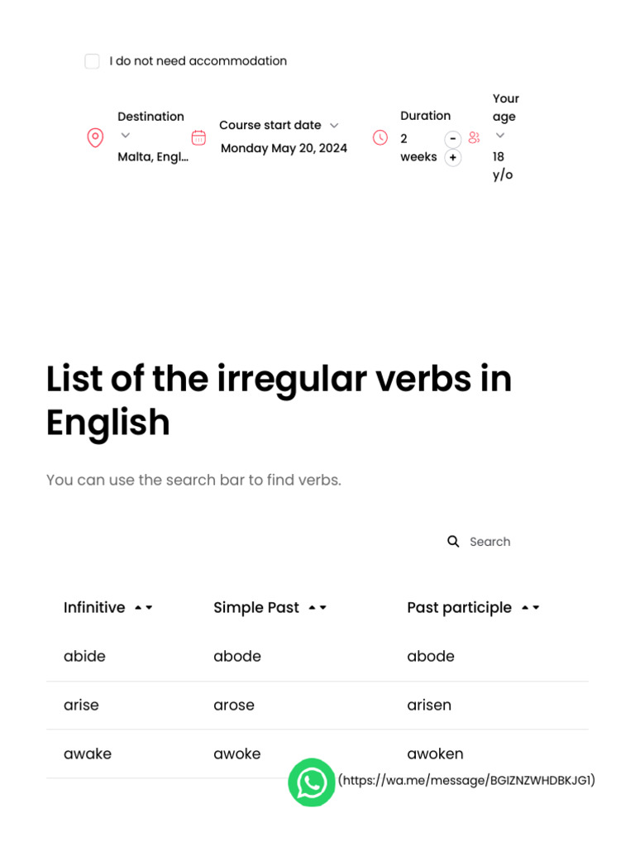Open the Course start date dropdown
Viewport: 635px width, 847px height.
pyautogui.click(x=334, y=126)
